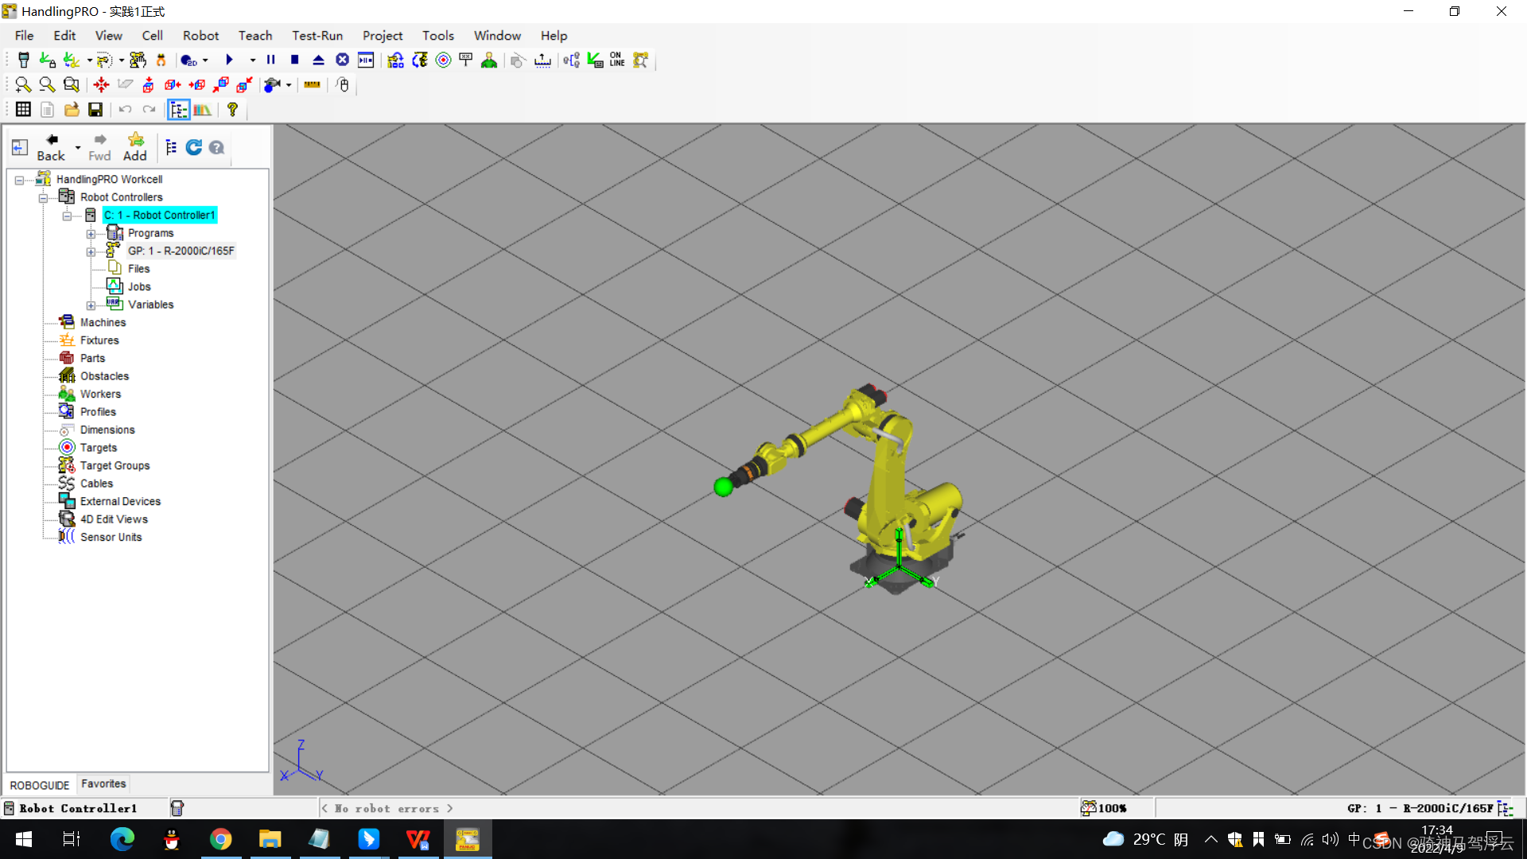Open the File menu

25,36
